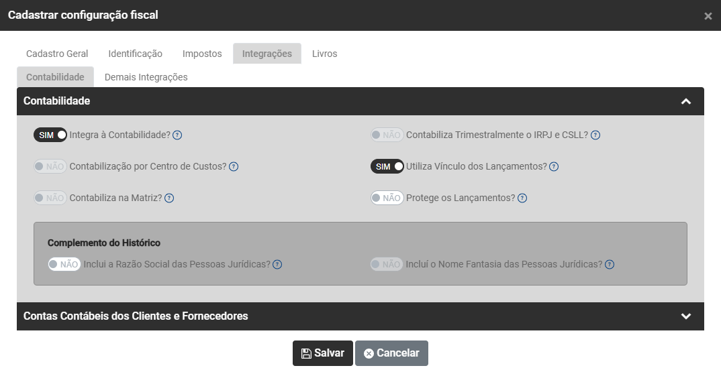Click help icon for Contabiliza Trimestralmente IRPJ e CSLL

[595, 135]
